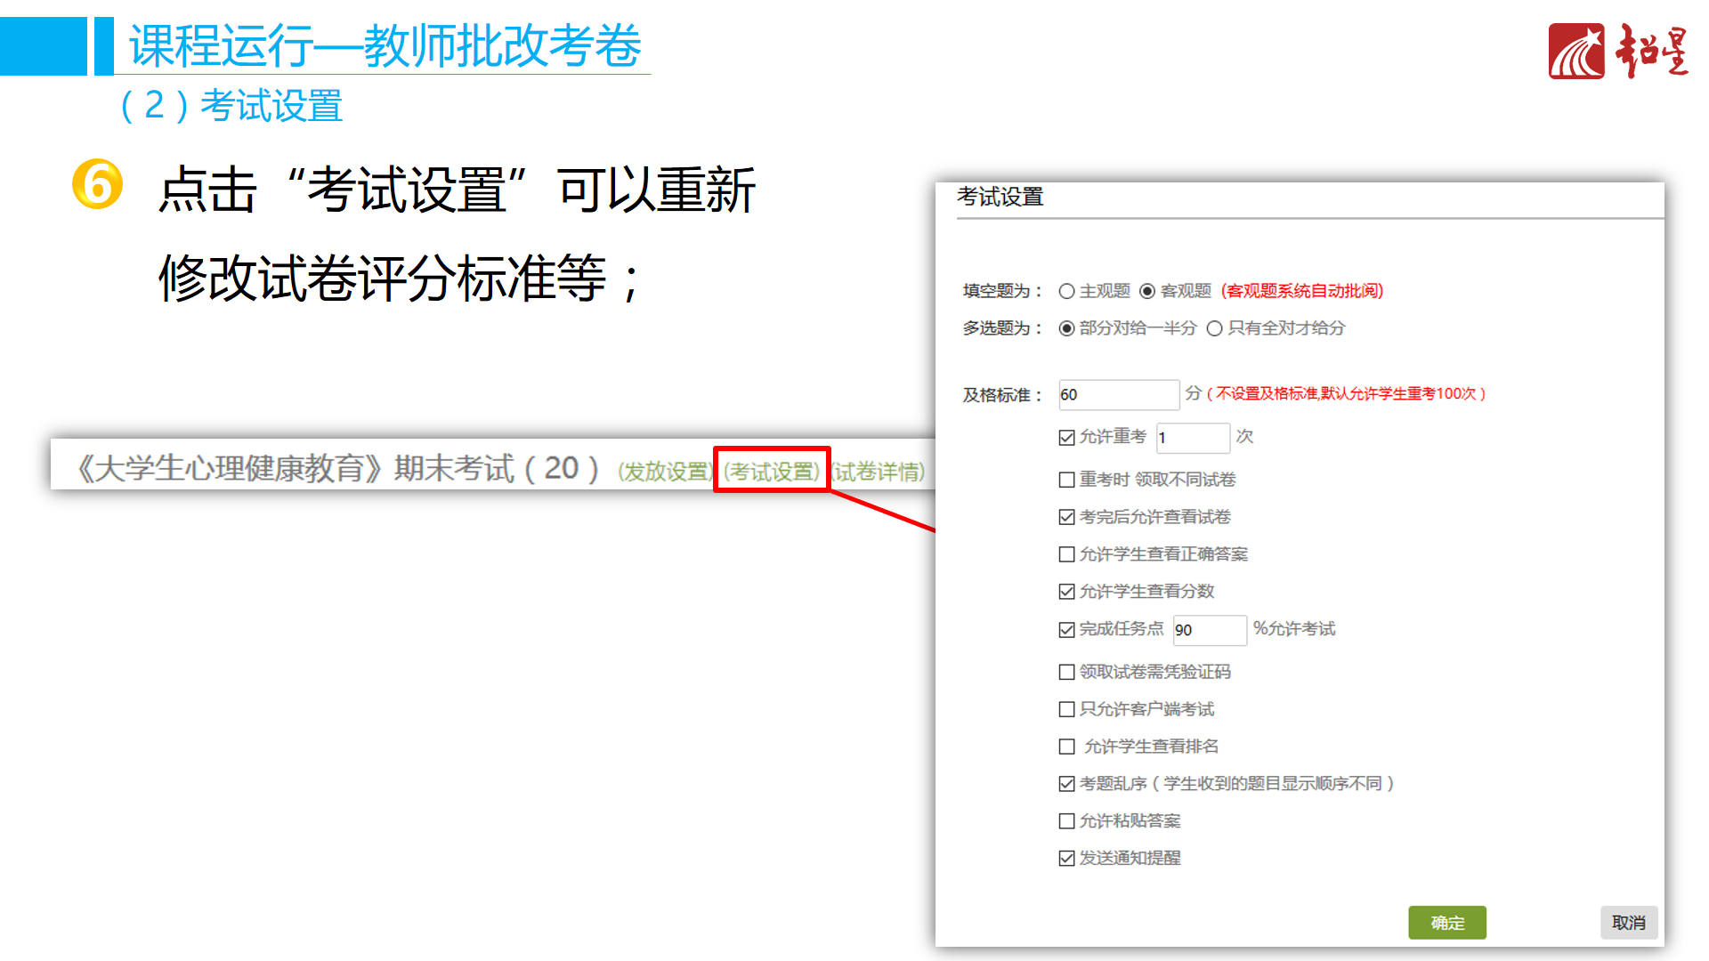Uncheck the 允许重考 checkbox

pyautogui.click(x=1066, y=437)
